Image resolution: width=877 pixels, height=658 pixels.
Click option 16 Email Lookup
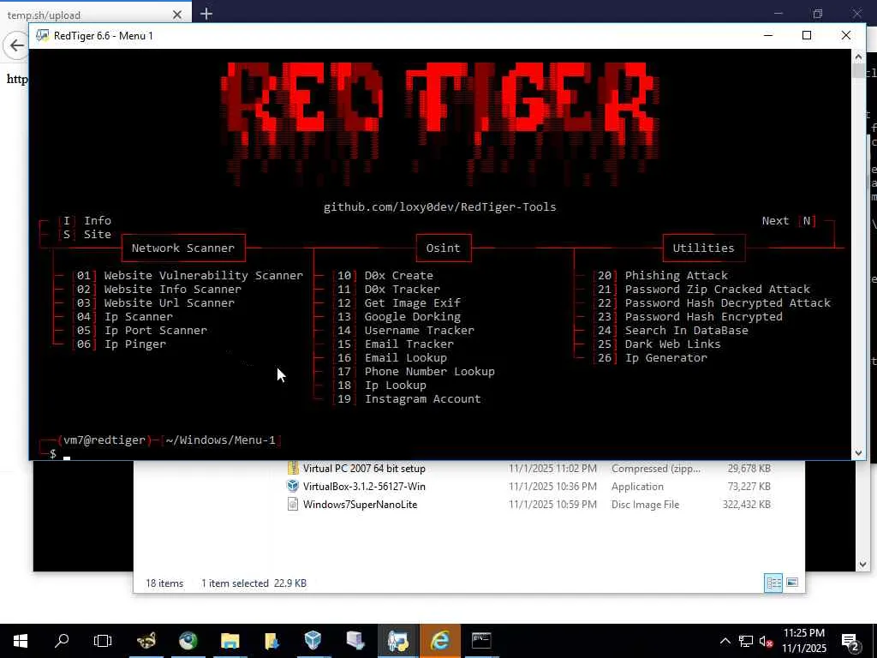click(x=391, y=357)
